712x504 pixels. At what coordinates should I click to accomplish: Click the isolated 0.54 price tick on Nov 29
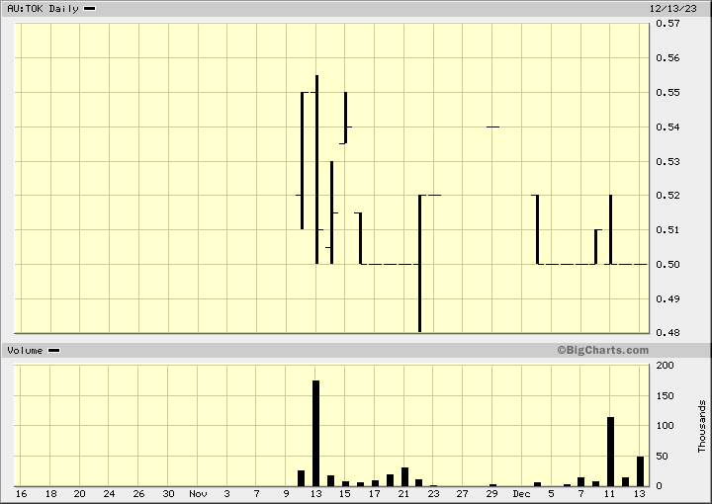(492, 127)
